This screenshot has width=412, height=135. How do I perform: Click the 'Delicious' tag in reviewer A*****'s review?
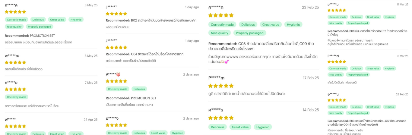[139, 89]
